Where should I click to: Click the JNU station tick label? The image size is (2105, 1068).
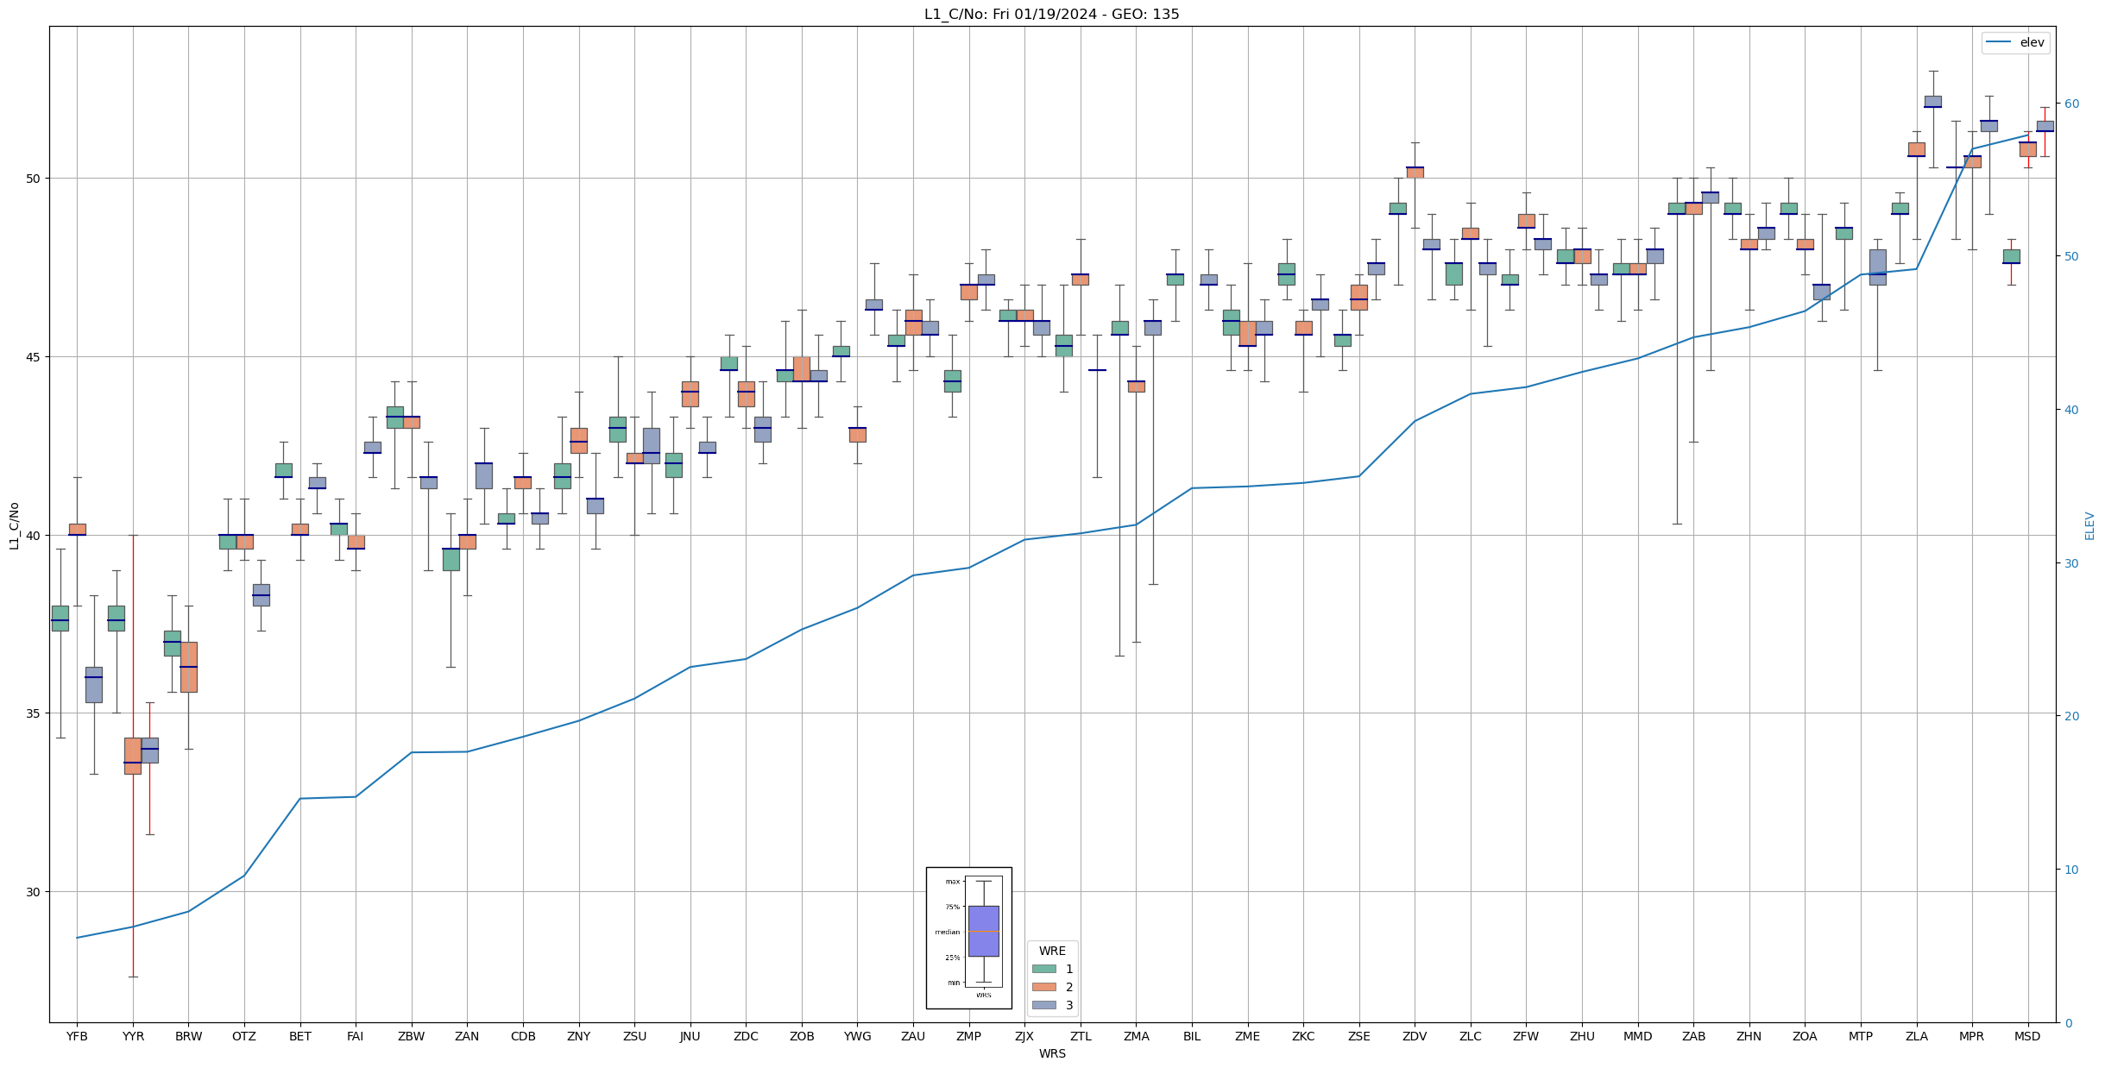(690, 1037)
